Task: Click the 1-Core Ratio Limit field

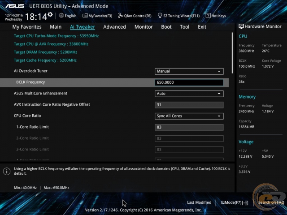Action: [x=189, y=127]
